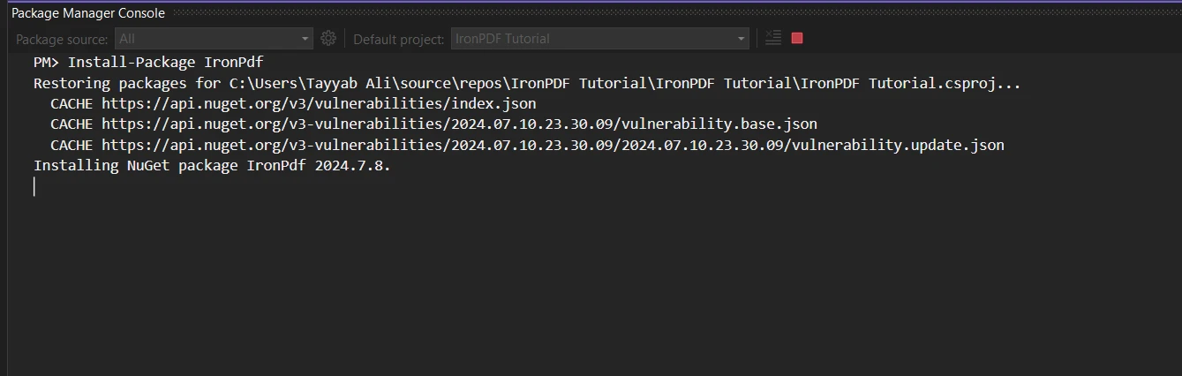Click the Restoring packages output line
The image size is (1182, 376).
click(526, 83)
